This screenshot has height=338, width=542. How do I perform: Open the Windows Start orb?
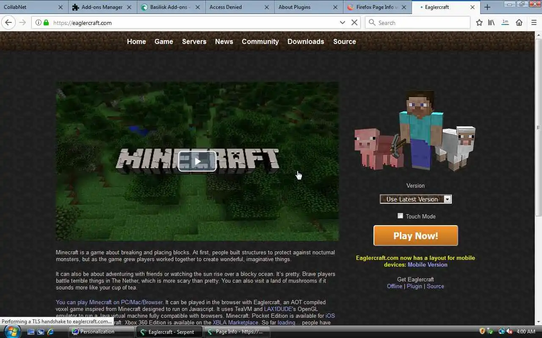pos(12,332)
